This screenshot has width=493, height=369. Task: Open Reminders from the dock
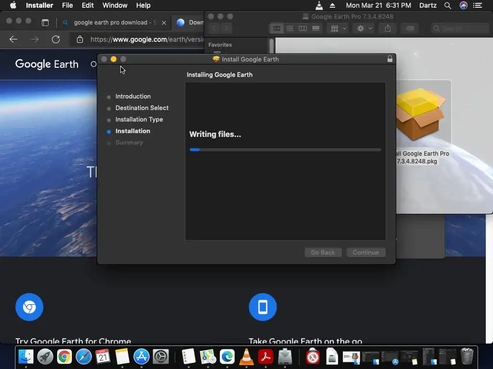tap(189, 357)
